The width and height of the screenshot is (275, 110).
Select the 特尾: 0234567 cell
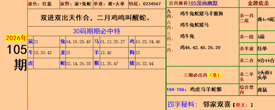tap(147, 4)
